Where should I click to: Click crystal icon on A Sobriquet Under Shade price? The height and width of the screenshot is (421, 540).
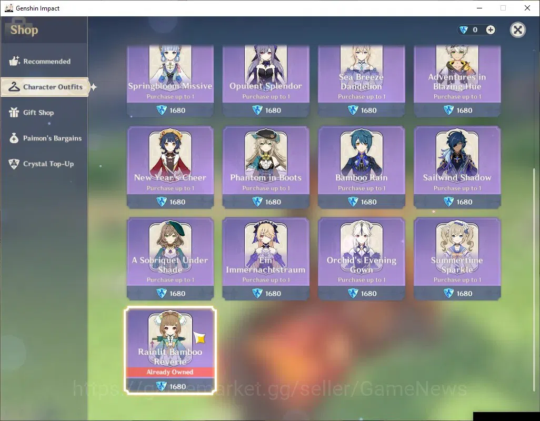(162, 293)
